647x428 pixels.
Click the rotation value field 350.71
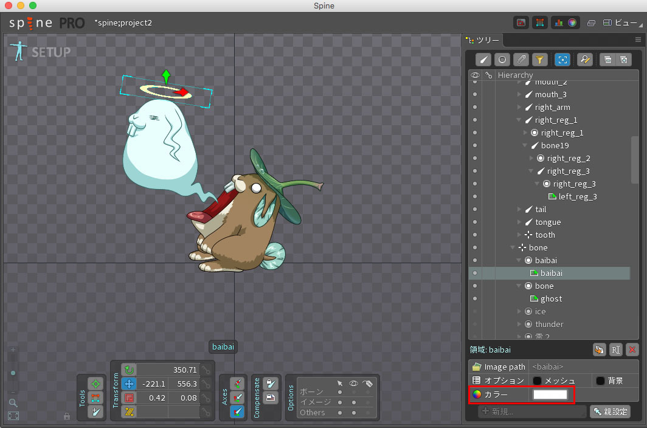[x=168, y=370]
